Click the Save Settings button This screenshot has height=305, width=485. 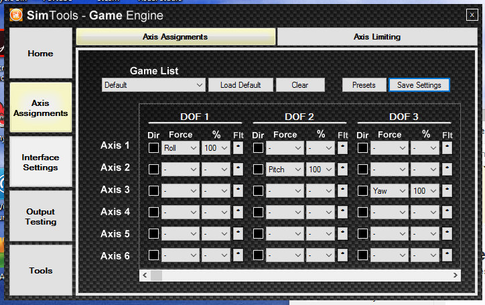[x=419, y=85]
